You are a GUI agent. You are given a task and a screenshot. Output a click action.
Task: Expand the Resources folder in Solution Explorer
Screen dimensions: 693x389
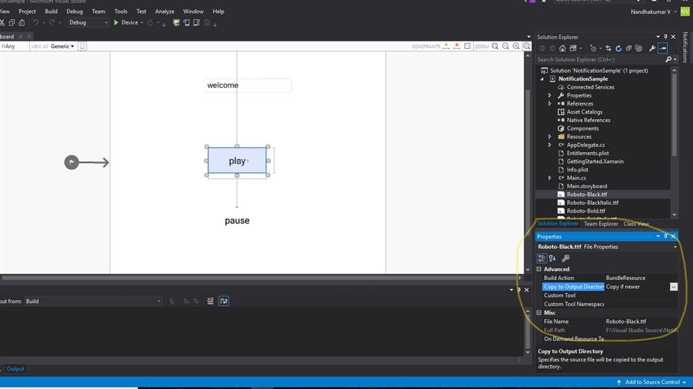(x=550, y=137)
